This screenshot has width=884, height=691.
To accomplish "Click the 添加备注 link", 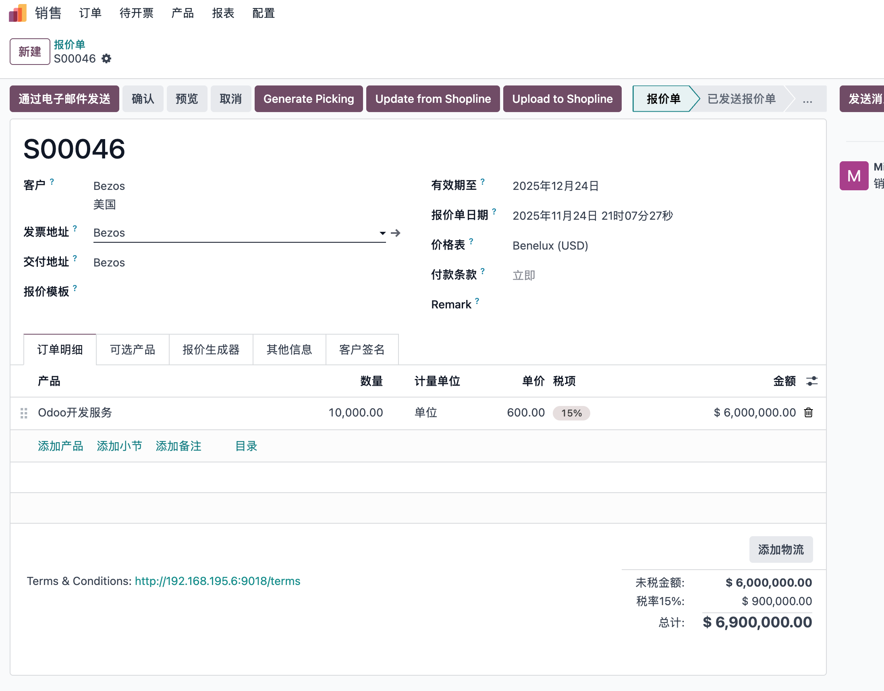I will (x=178, y=446).
